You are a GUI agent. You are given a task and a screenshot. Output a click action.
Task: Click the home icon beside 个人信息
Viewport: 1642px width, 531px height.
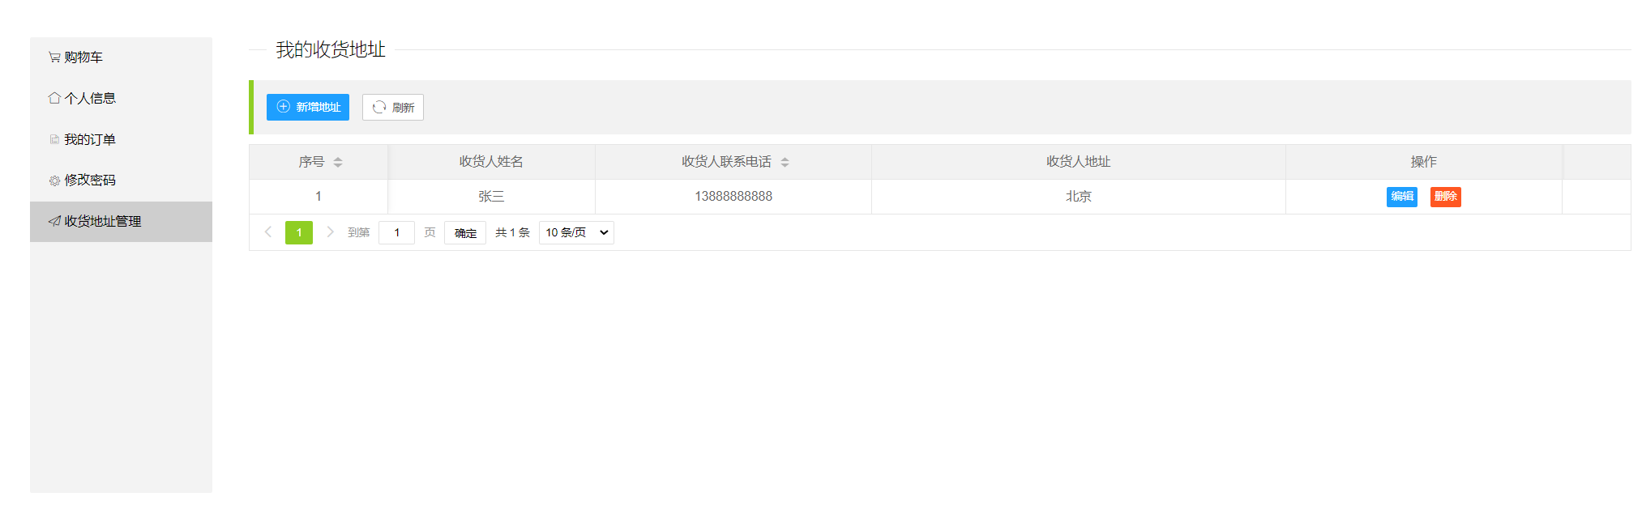point(54,98)
